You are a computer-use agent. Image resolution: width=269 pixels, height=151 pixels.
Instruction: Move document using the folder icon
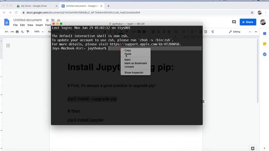coord(53,20)
